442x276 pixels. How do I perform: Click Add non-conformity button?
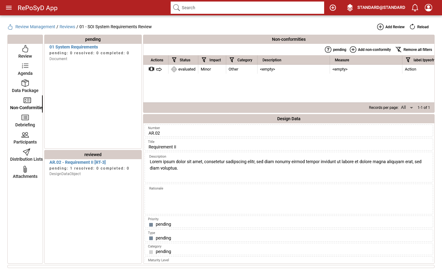(x=370, y=50)
